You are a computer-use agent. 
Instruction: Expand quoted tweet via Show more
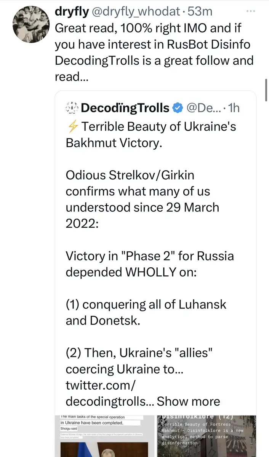click(x=188, y=401)
